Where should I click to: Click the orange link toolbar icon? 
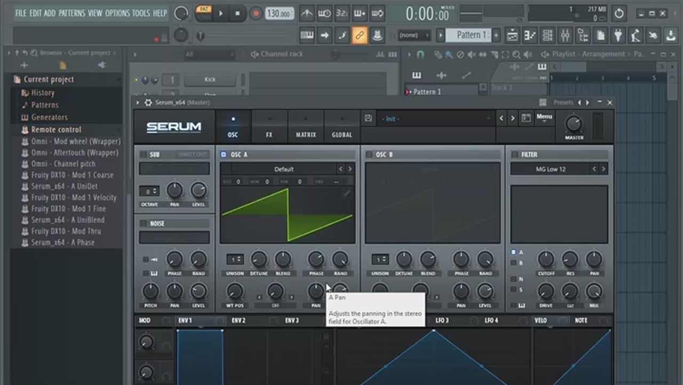[x=359, y=36]
